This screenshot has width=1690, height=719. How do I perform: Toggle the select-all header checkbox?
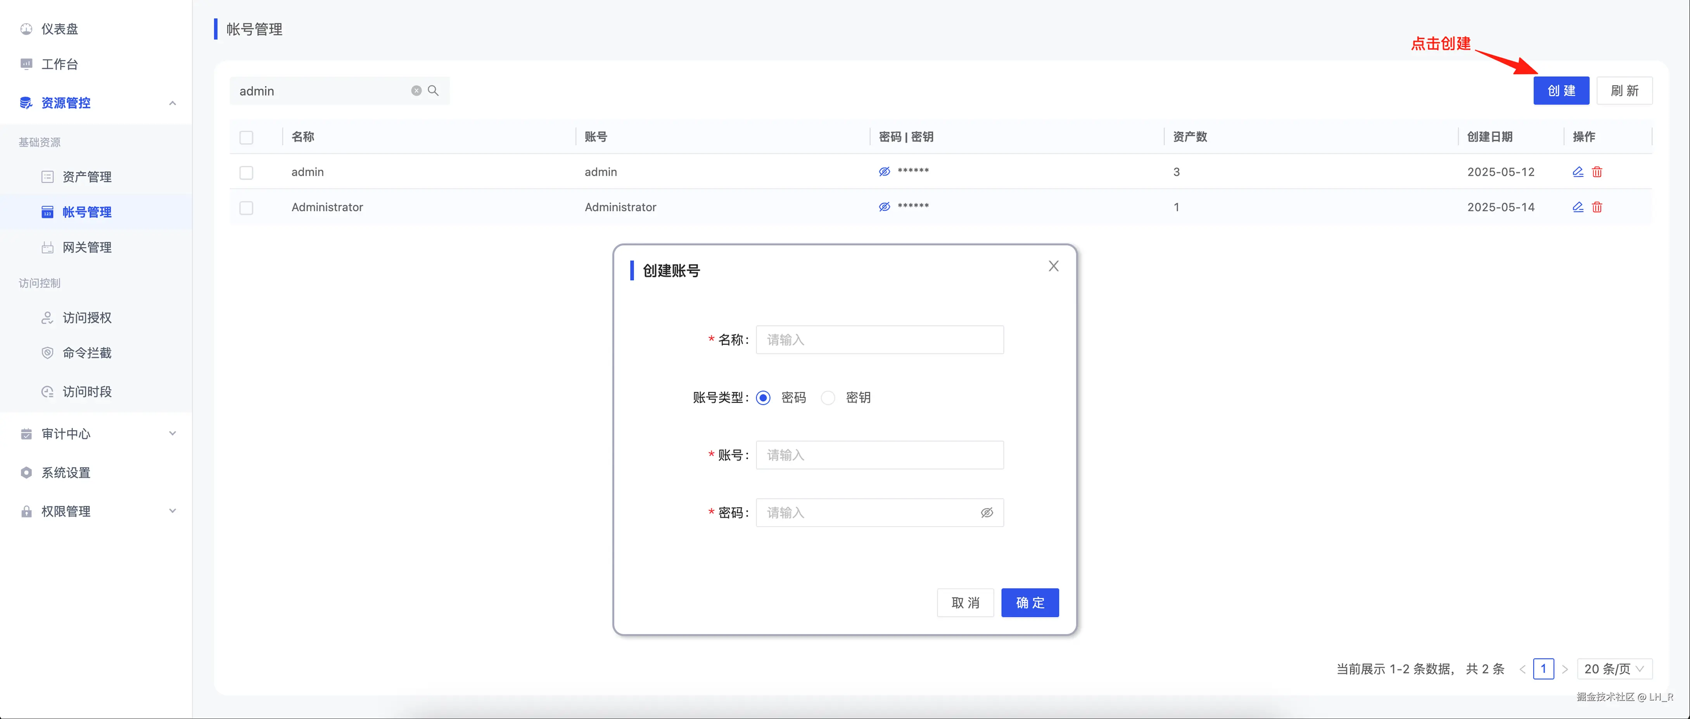[x=246, y=137]
